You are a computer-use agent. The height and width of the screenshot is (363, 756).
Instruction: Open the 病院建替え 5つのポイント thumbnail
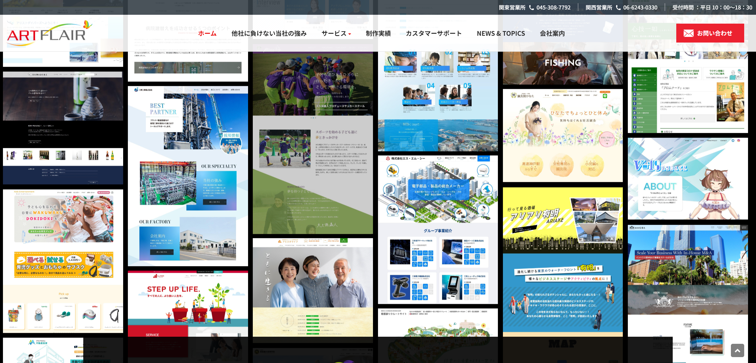[188, 66]
